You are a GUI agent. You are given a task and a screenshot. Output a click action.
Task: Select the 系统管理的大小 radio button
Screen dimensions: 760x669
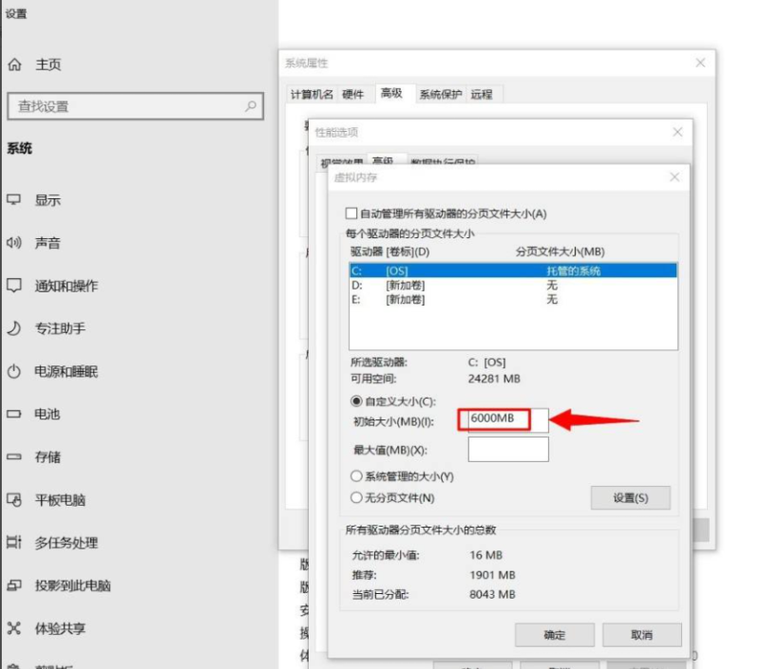click(x=356, y=476)
